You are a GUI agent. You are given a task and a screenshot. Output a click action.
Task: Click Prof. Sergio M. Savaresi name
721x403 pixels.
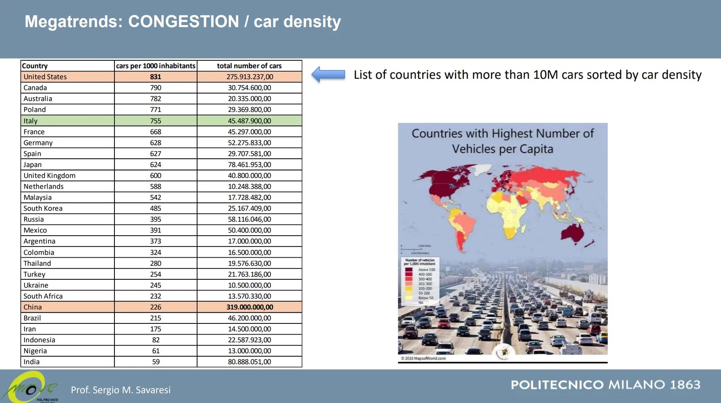(121, 390)
